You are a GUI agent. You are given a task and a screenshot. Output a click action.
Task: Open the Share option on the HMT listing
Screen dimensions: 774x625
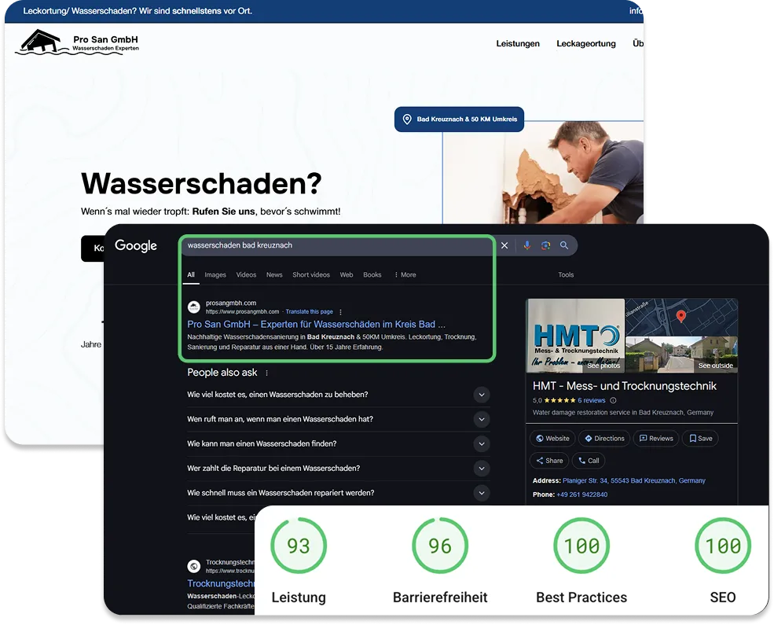pos(548,460)
